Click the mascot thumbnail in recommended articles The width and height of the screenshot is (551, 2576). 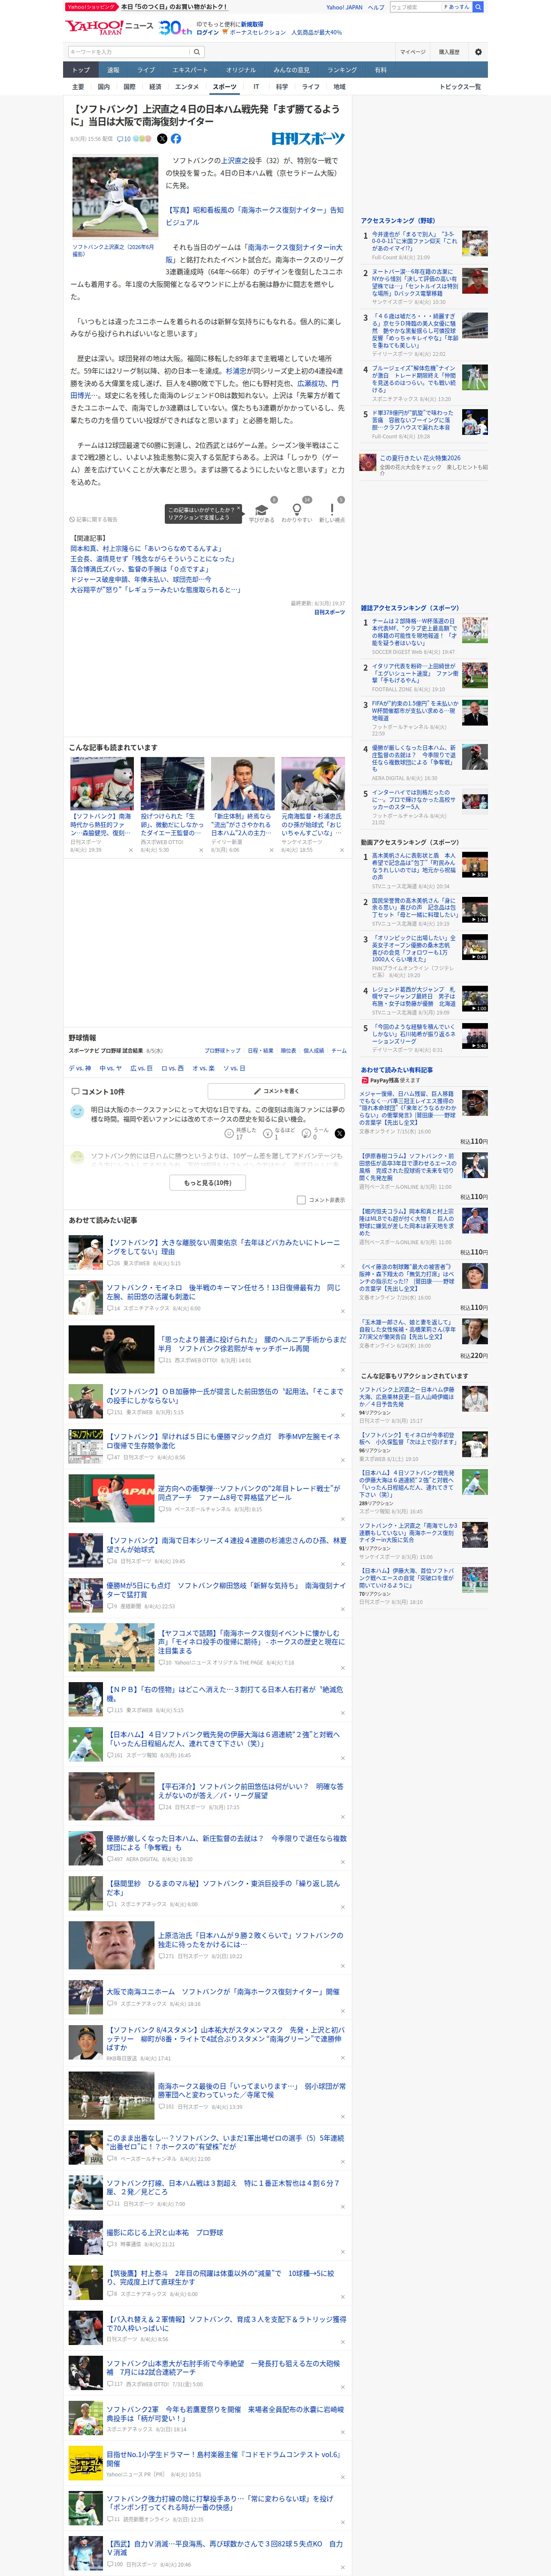(102, 783)
